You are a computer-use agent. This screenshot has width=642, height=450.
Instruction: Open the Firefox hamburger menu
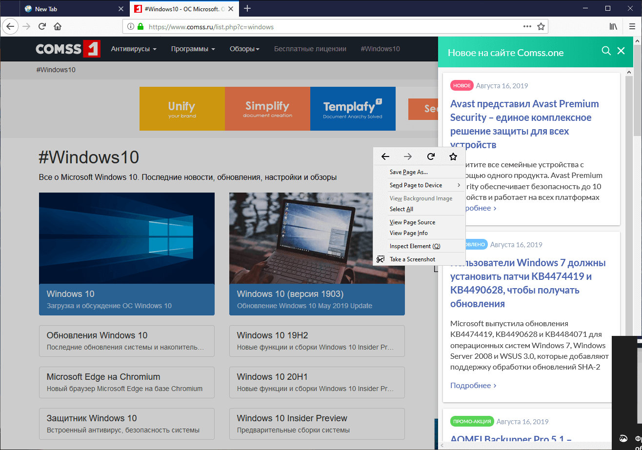pyautogui.click(x=632, y=27)
